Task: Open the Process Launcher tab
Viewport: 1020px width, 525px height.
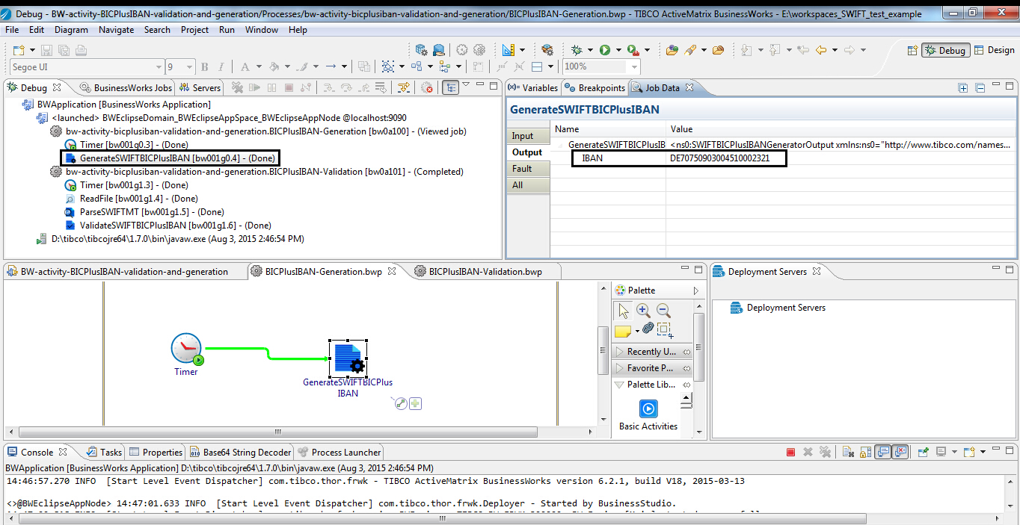Action: [x=340, y=452]
